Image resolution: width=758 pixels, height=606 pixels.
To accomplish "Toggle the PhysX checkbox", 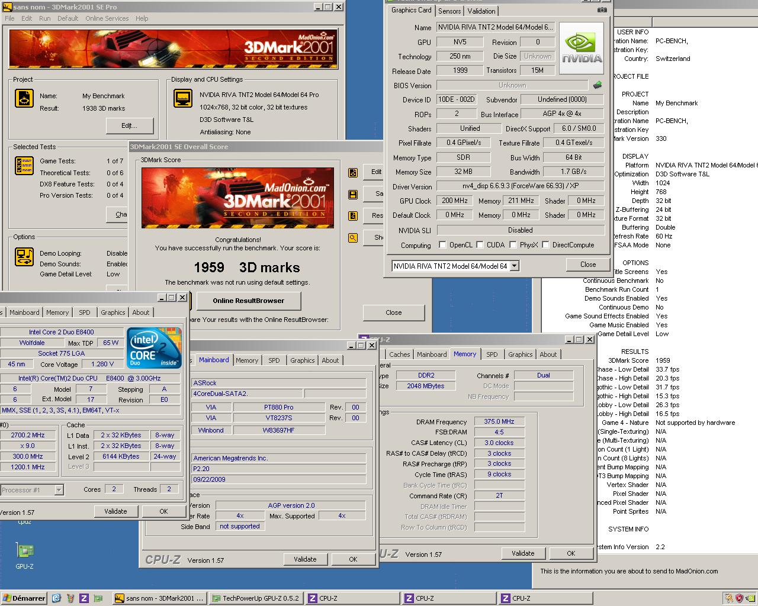I will [513, 244].
